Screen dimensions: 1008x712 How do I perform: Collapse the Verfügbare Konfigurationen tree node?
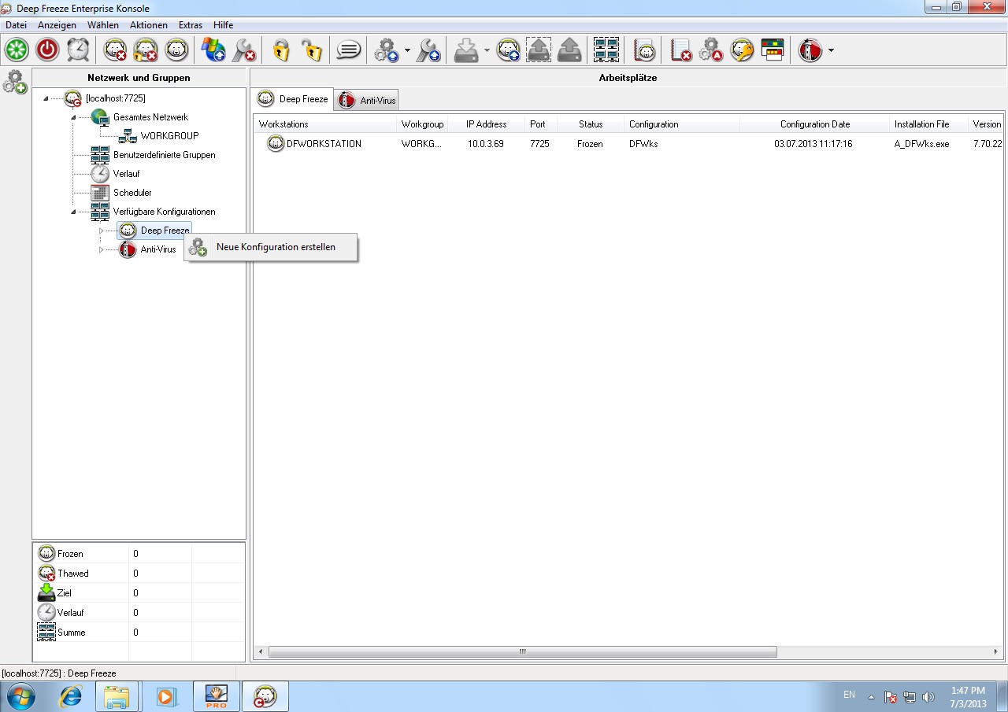click(x=73, y=212)
